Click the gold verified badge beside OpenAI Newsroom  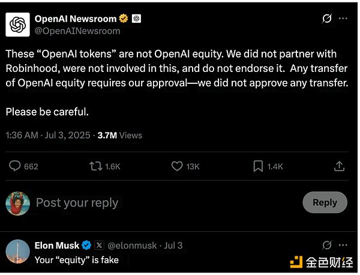(x=124, y=19)
